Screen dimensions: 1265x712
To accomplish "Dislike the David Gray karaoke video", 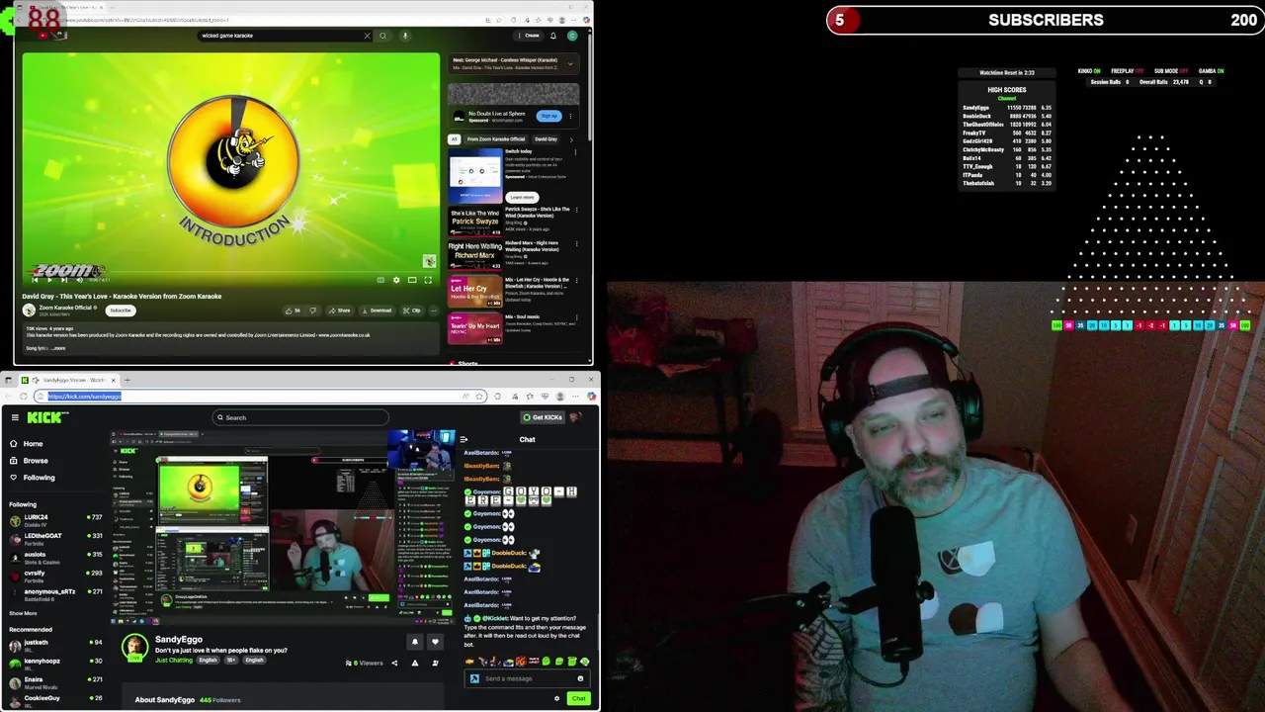I will point(313,311).
